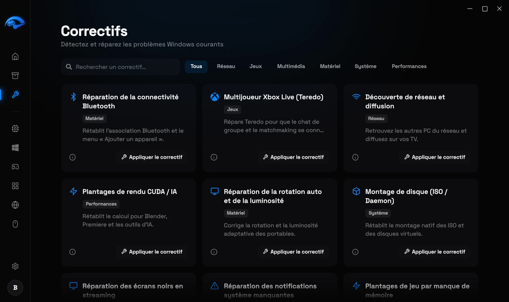Focus the Rechercher un correctif search field
This screenshot has height=302, width=509.
pyautogui.click(x=120, y=67)
